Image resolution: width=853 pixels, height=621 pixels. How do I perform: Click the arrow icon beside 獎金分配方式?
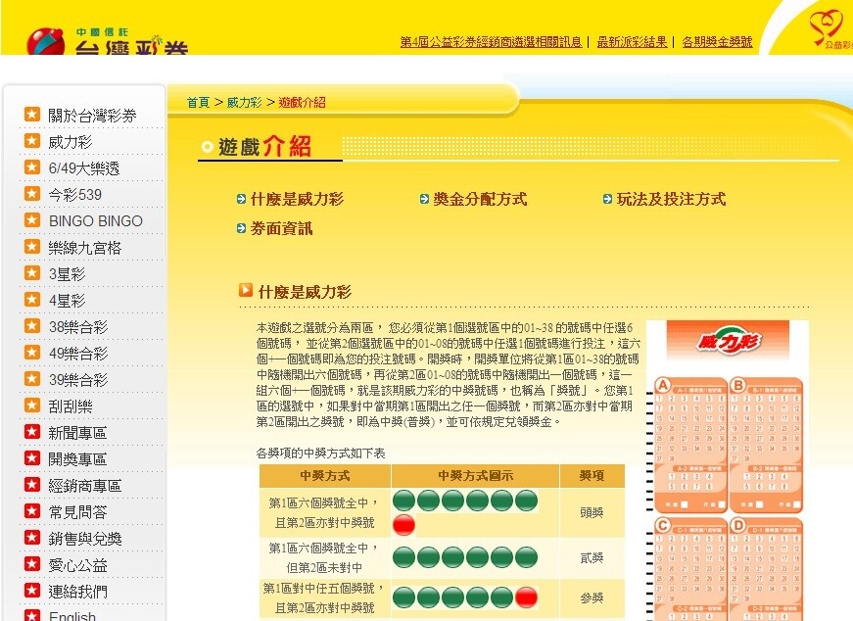coord(425,200)
